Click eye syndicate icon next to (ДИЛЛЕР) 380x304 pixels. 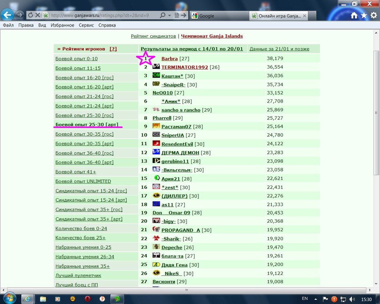coord(156,195)
